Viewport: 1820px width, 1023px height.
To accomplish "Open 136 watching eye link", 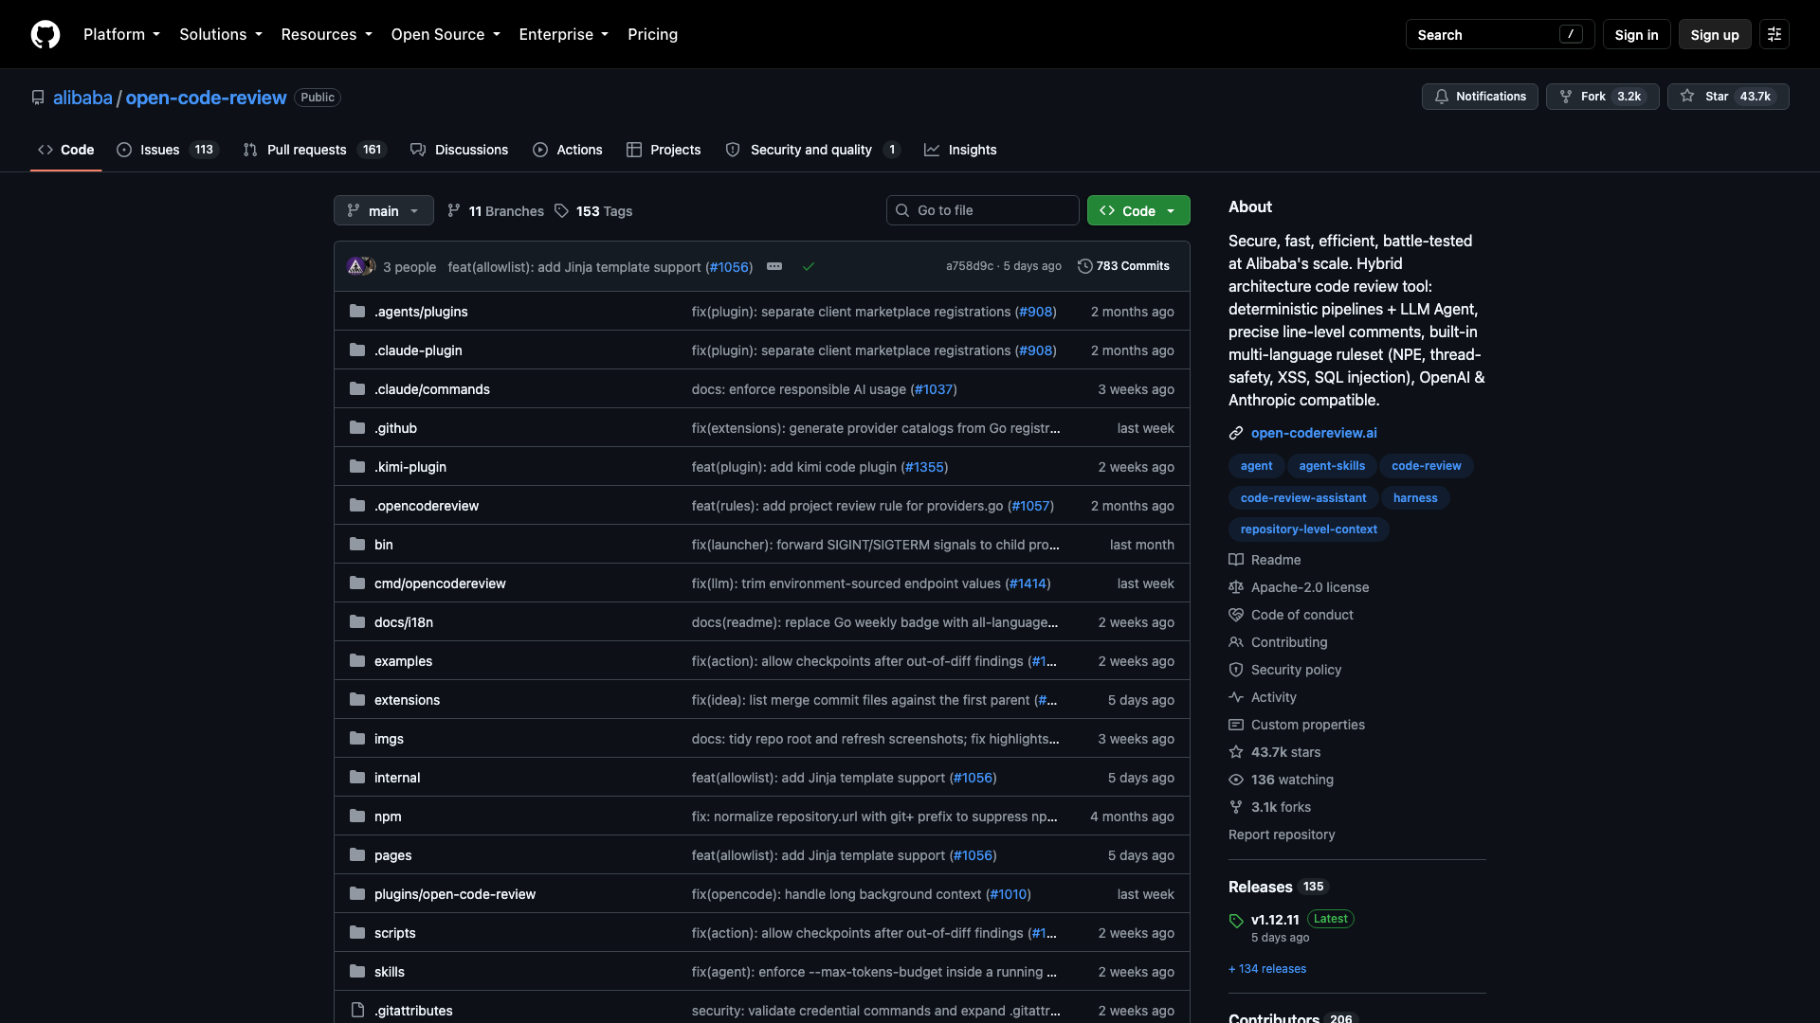I will pos(1281,780).
